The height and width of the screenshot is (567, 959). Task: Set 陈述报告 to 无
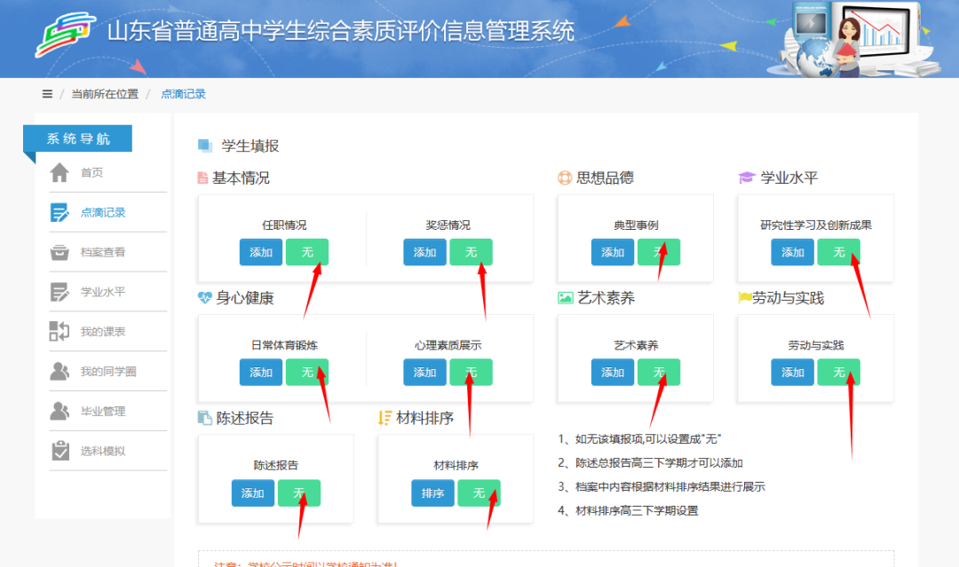coord(299,492)
